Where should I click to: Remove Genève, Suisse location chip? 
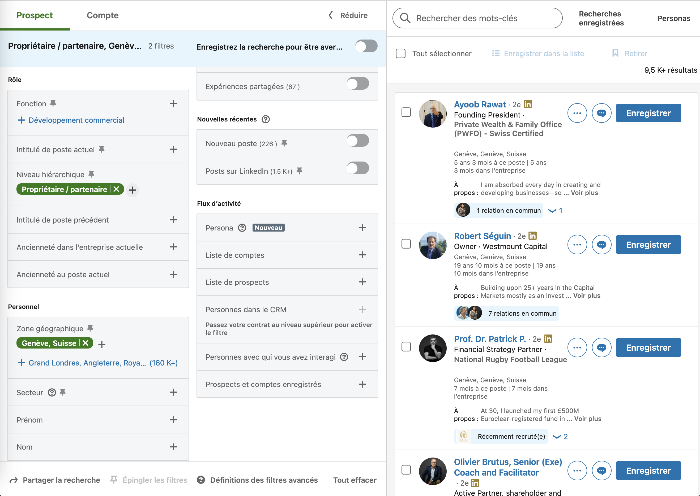click(x=86, y=343)
